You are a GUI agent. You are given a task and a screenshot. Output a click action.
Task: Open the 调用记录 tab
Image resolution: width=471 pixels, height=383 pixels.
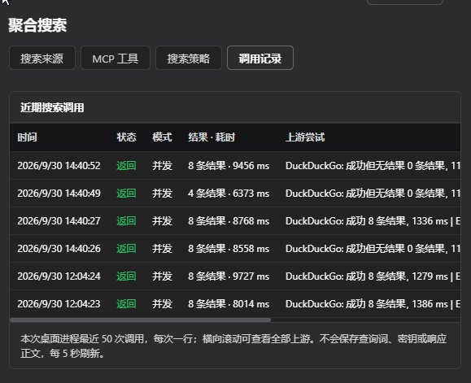[260, 58]
